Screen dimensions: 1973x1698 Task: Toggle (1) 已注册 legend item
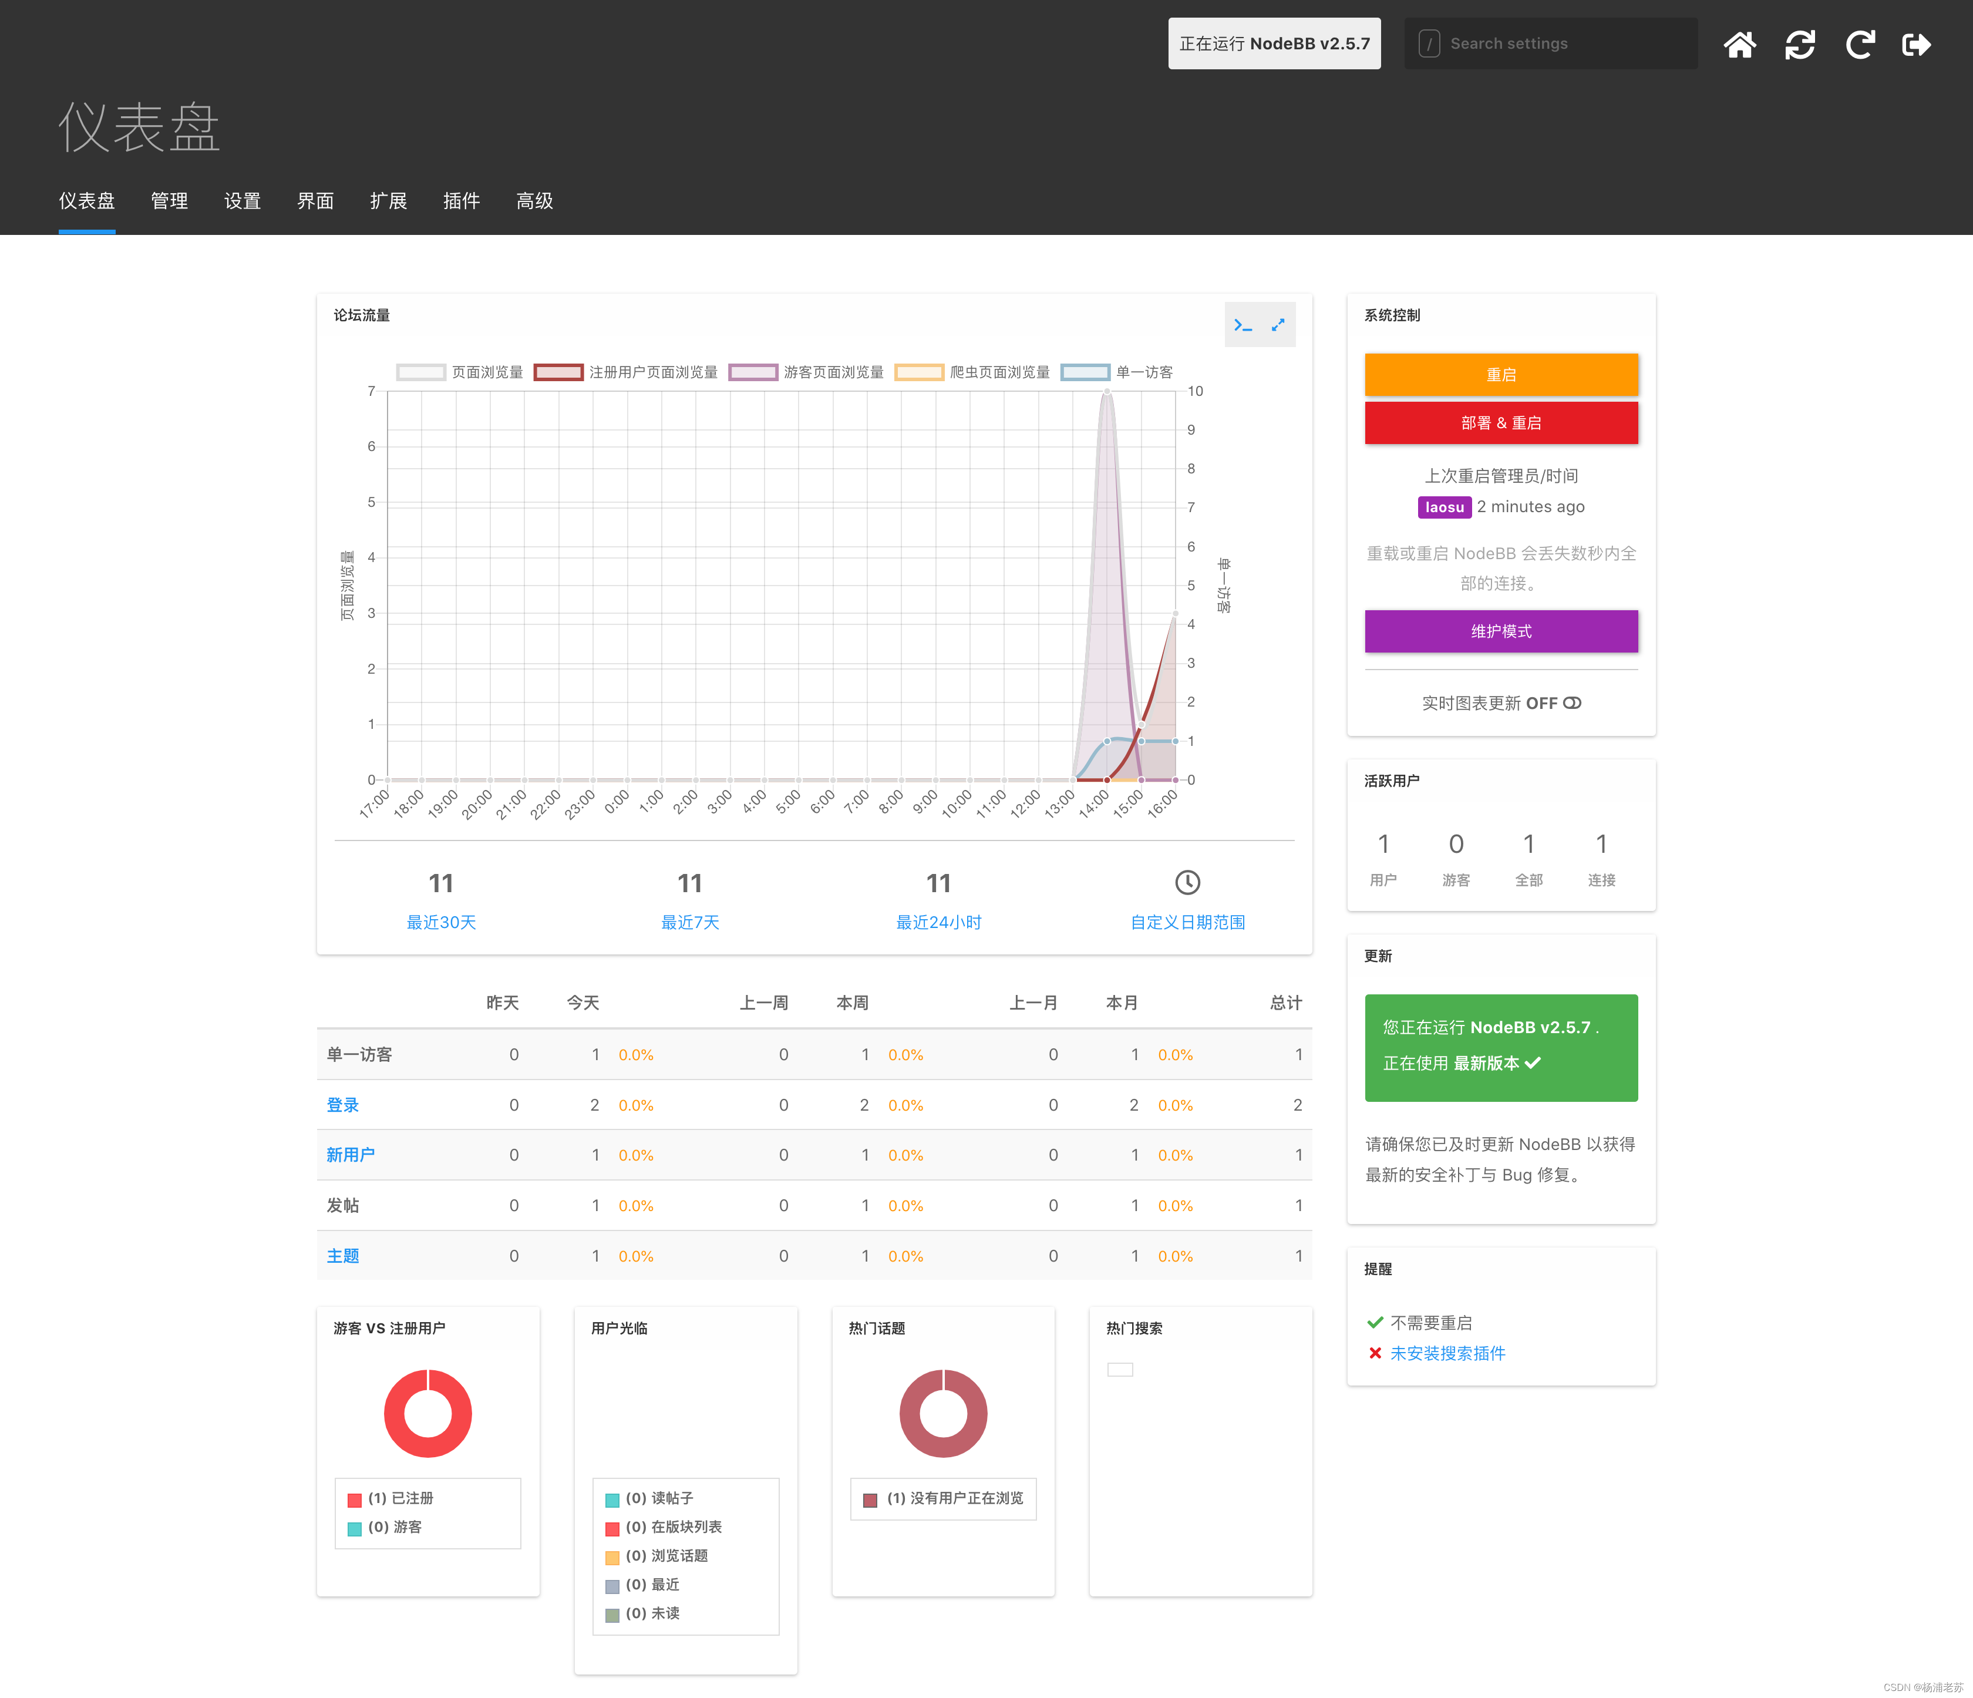[x=390, y=1498]
